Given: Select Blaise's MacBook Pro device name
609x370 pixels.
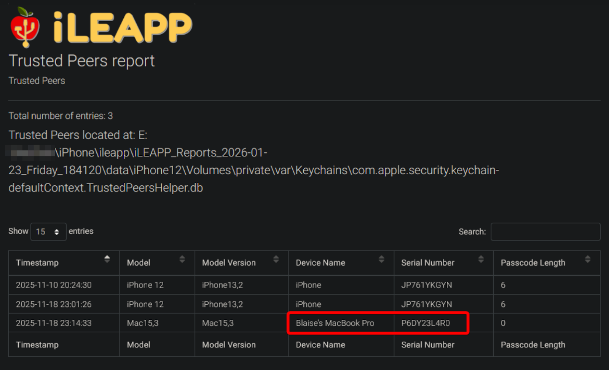Looking at the screenshot, I should coord(335,323).
